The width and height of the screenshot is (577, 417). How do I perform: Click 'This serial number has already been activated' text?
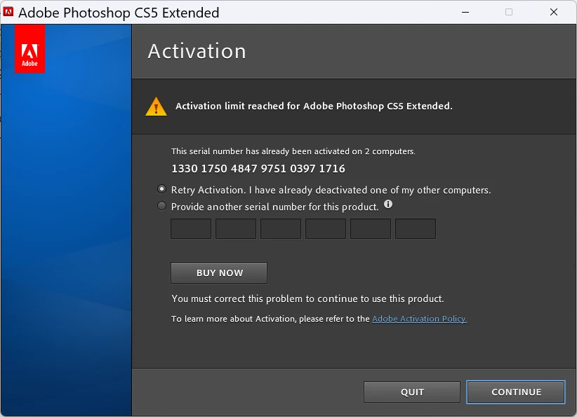point(293,151)
